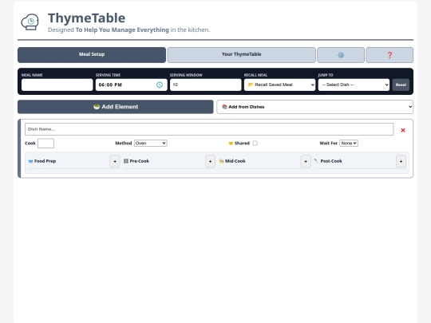The width and height of the screenshot is (431, 323).
Task: Switch to the Meal Setup tab
Action: click(x=92, y=55)
